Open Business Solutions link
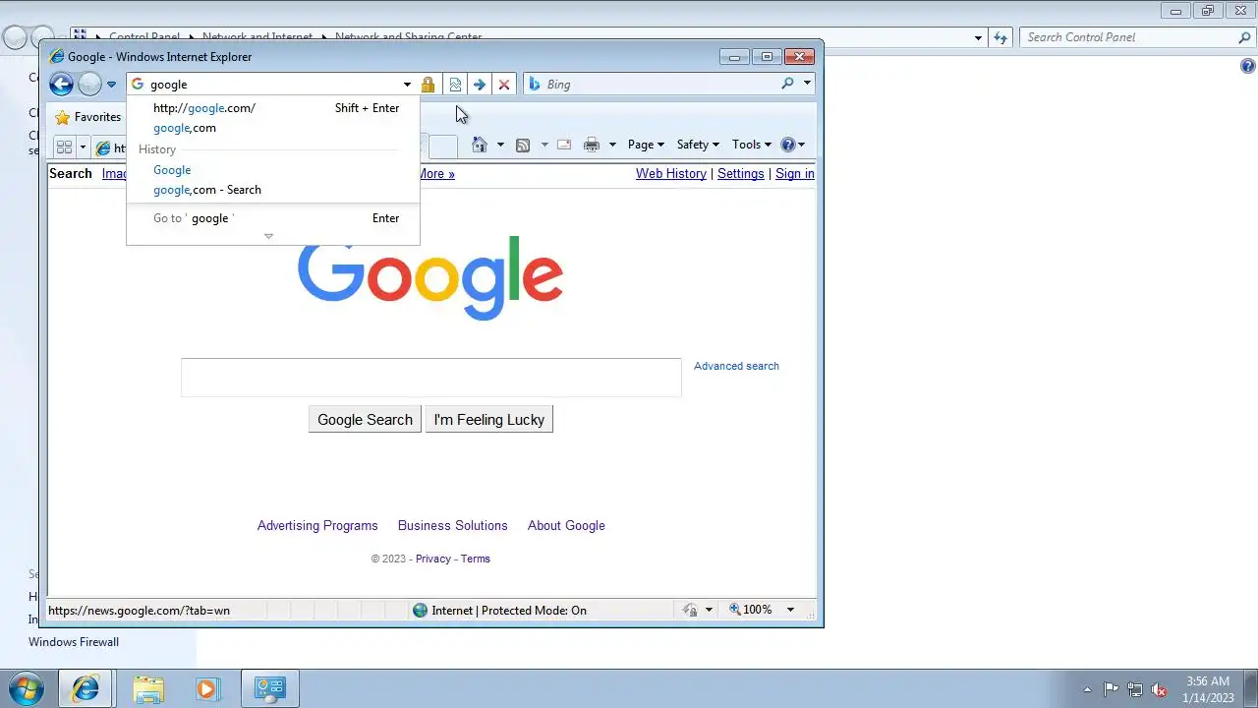This screenshot has width=1258, height=708. tap(453, 526)
